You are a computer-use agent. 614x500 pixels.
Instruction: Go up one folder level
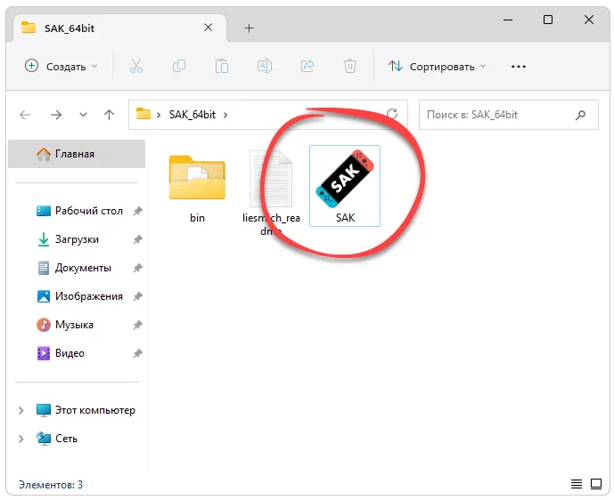[109, 115]
